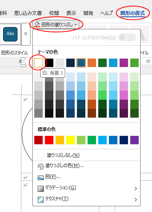Open the 校閲 ribbon tab
152x212 pixels.
(54, 13)
